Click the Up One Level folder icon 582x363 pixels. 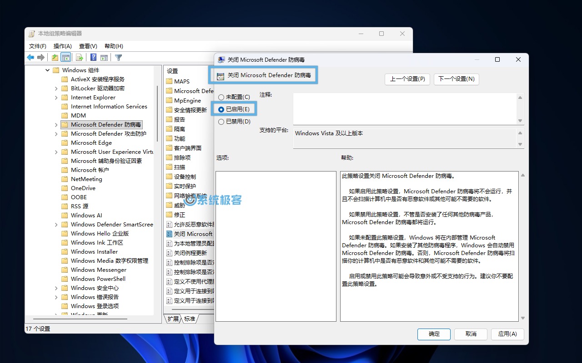[55, 57]
